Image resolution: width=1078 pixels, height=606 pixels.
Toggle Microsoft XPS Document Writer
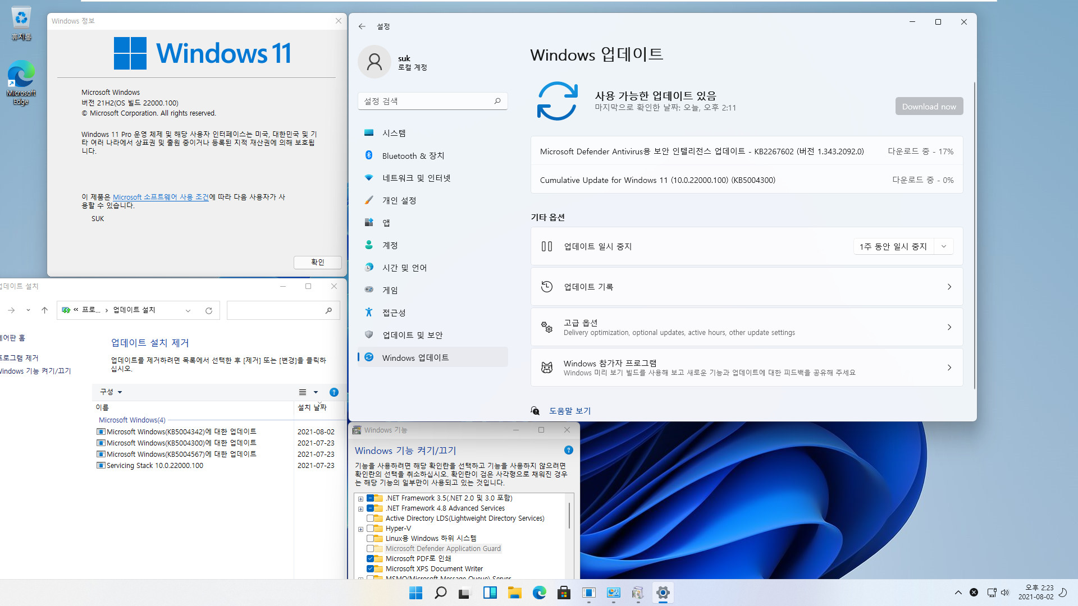pyautogui.click(x=370, y=568)
